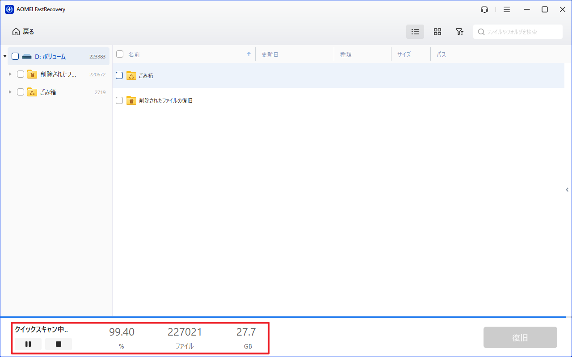Expand the ごみ箱 tree node in sidebar
Image resolution: width=572 pixels, height=357 pixels.
point(10,92)
